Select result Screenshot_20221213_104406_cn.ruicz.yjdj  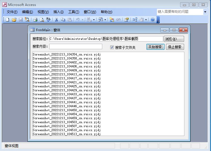tap(67, 67)
